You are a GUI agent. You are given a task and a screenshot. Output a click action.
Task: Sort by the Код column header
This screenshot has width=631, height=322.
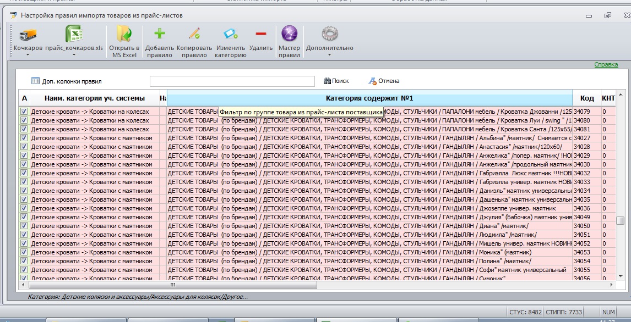[587, 98]
